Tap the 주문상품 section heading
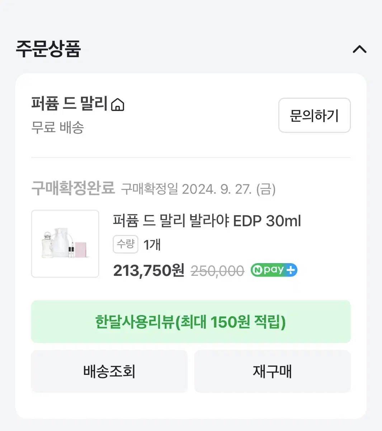 [x=48, y=49]
